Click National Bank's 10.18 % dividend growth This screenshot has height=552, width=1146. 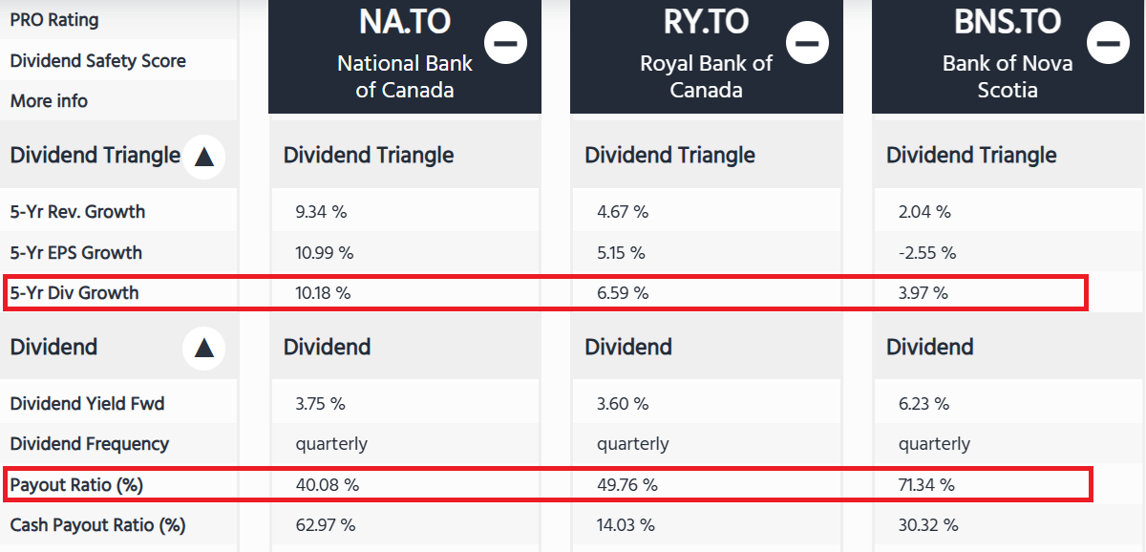pos(323,293)
